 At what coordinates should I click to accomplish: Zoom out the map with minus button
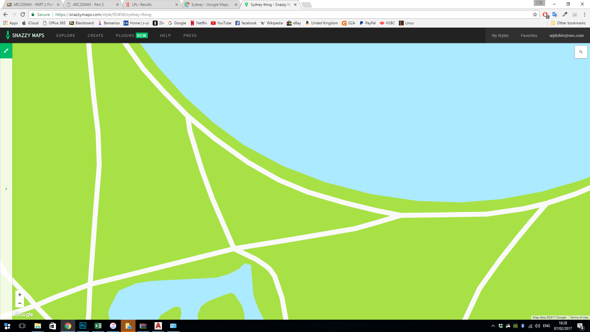click(x=20, y=303)
